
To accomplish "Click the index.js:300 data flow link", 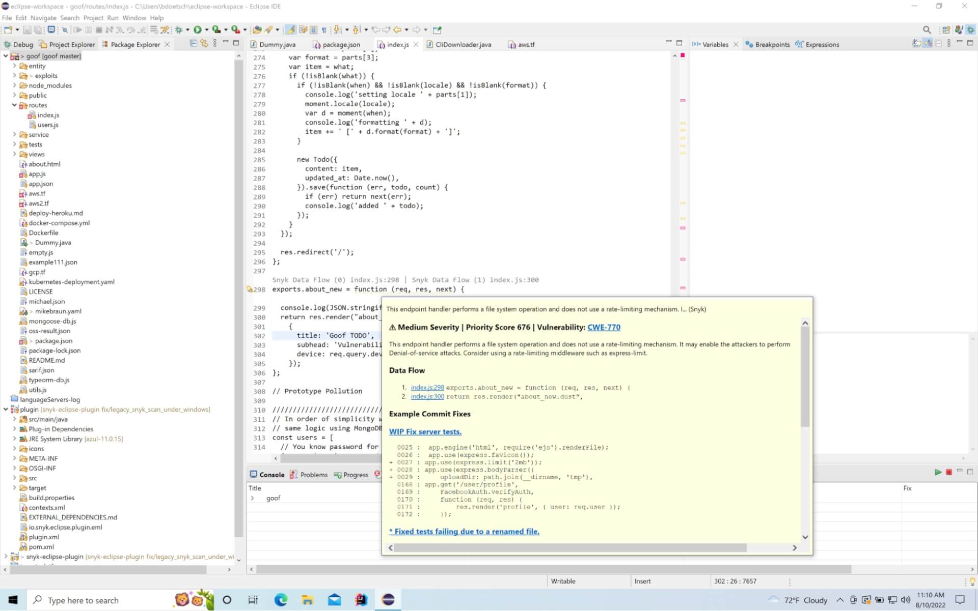I will click(x=427, y=397).
